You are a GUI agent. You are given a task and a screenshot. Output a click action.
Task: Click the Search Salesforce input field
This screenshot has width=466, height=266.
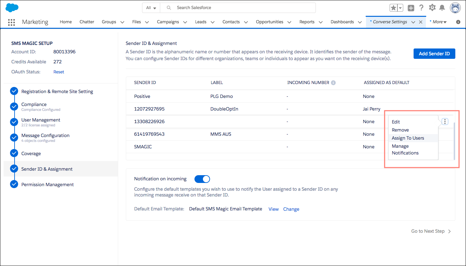pyautogui.click(x=238, y=8)
